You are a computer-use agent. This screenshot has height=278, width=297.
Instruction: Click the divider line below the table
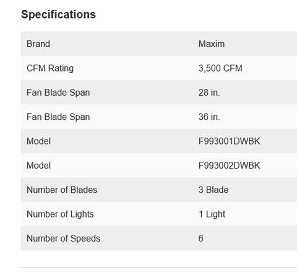(159, 267)
